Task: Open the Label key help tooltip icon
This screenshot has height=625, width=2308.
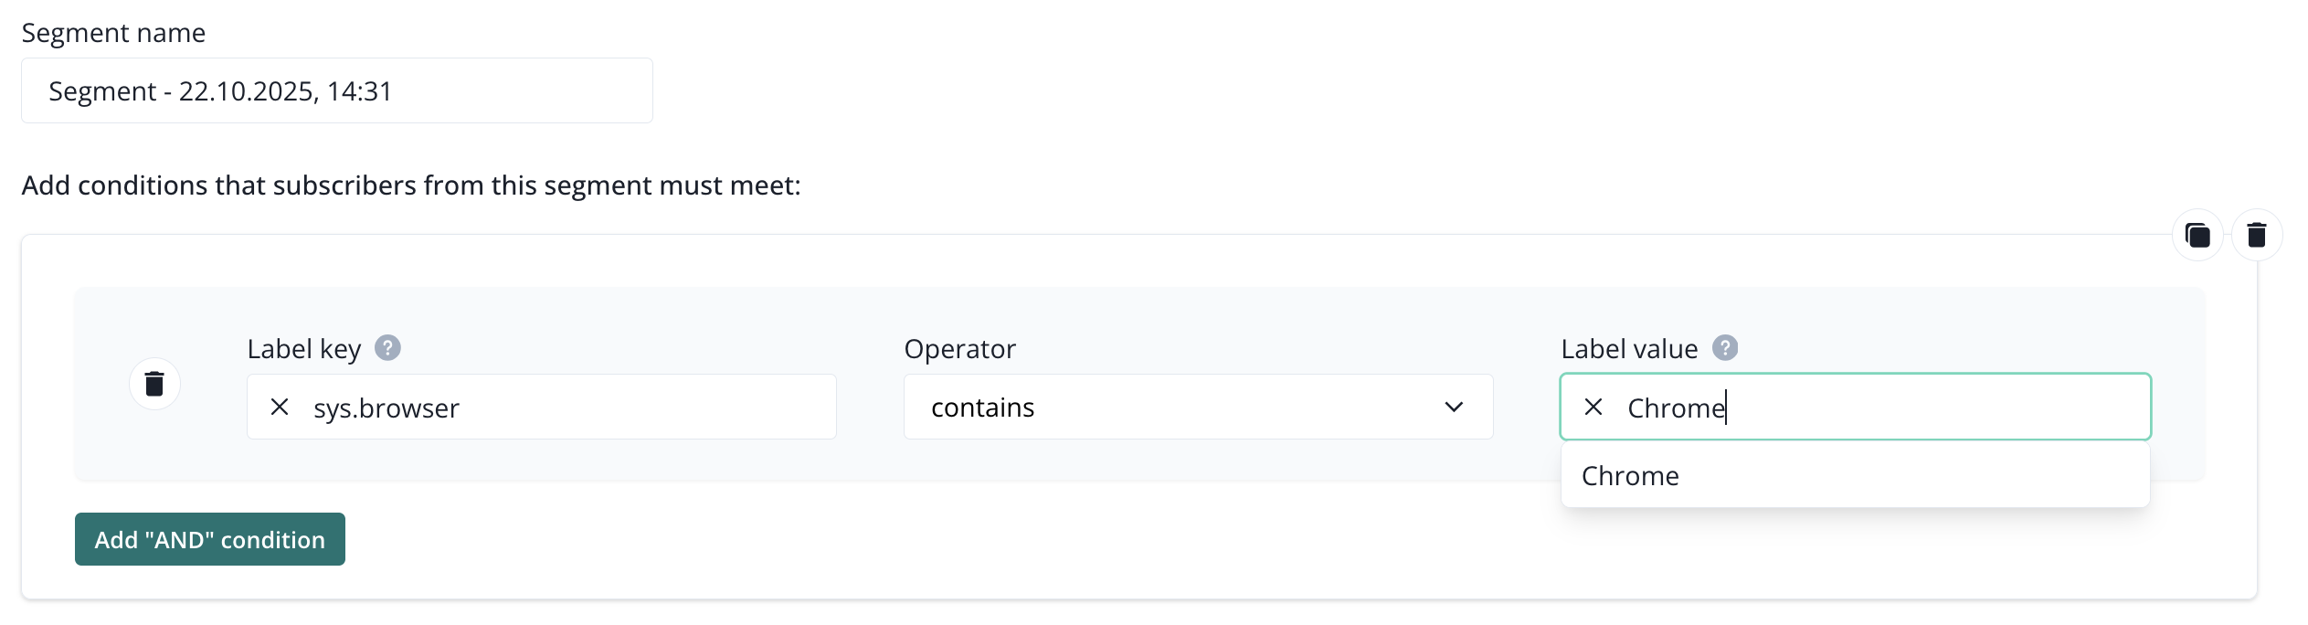Action: point(387,348)
